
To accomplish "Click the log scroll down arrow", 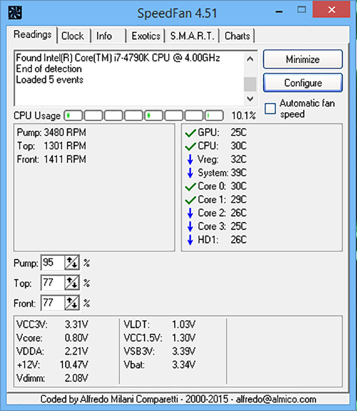I will pos(250,98).
